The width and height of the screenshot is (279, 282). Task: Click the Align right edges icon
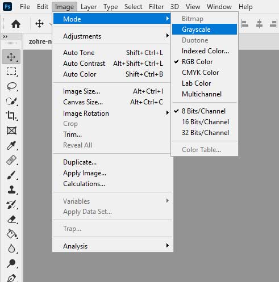[274, 24]
